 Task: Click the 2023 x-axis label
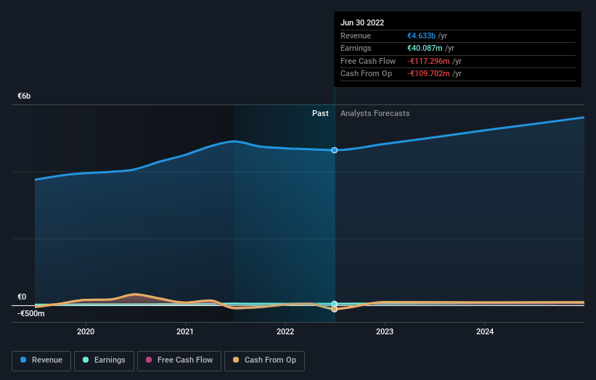pos(385,332)
